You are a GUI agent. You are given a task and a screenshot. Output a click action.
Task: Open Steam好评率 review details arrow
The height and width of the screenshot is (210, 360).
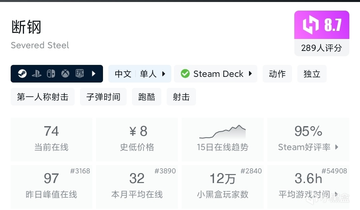[337, 147]
